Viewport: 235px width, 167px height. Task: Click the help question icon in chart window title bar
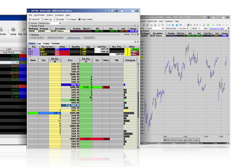201,17
